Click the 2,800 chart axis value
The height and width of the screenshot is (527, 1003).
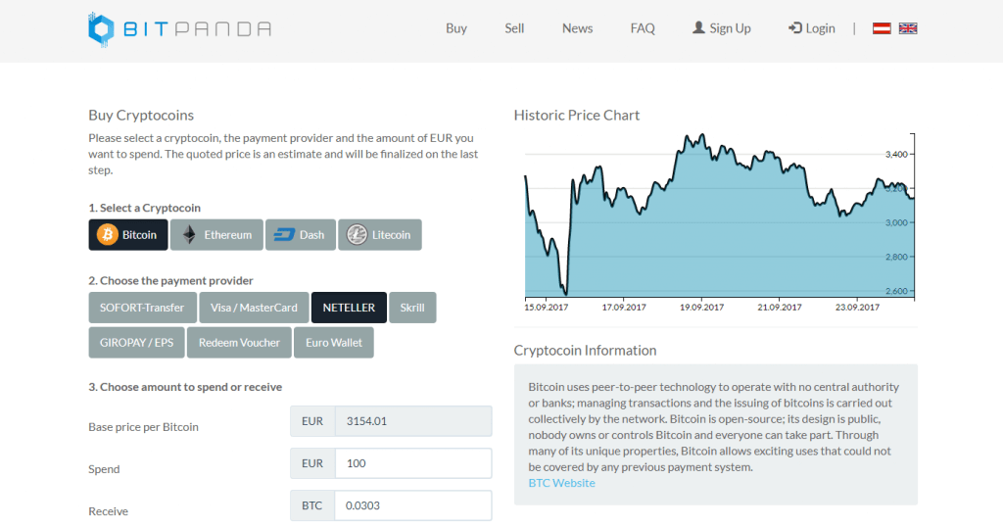point(896,257)
